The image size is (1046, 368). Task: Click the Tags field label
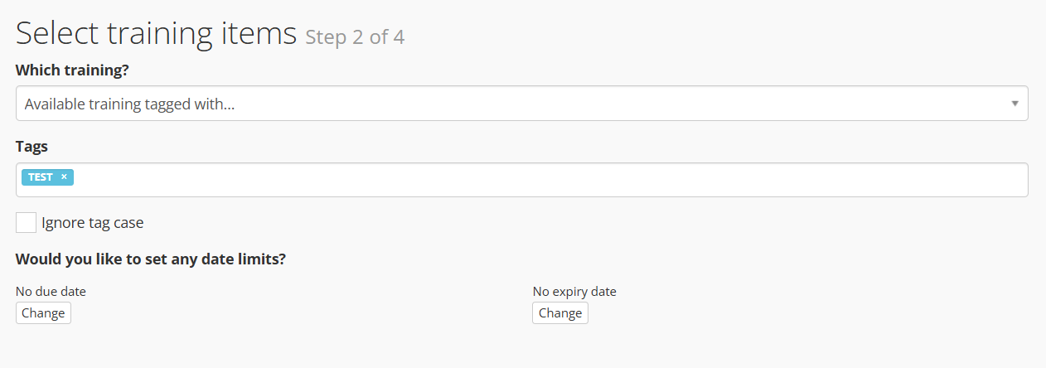[x=31, y=147]
